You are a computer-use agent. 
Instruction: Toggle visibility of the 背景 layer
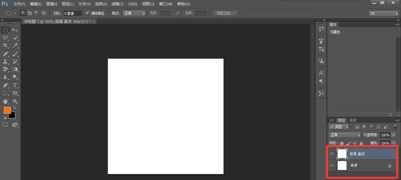(332, 166)
